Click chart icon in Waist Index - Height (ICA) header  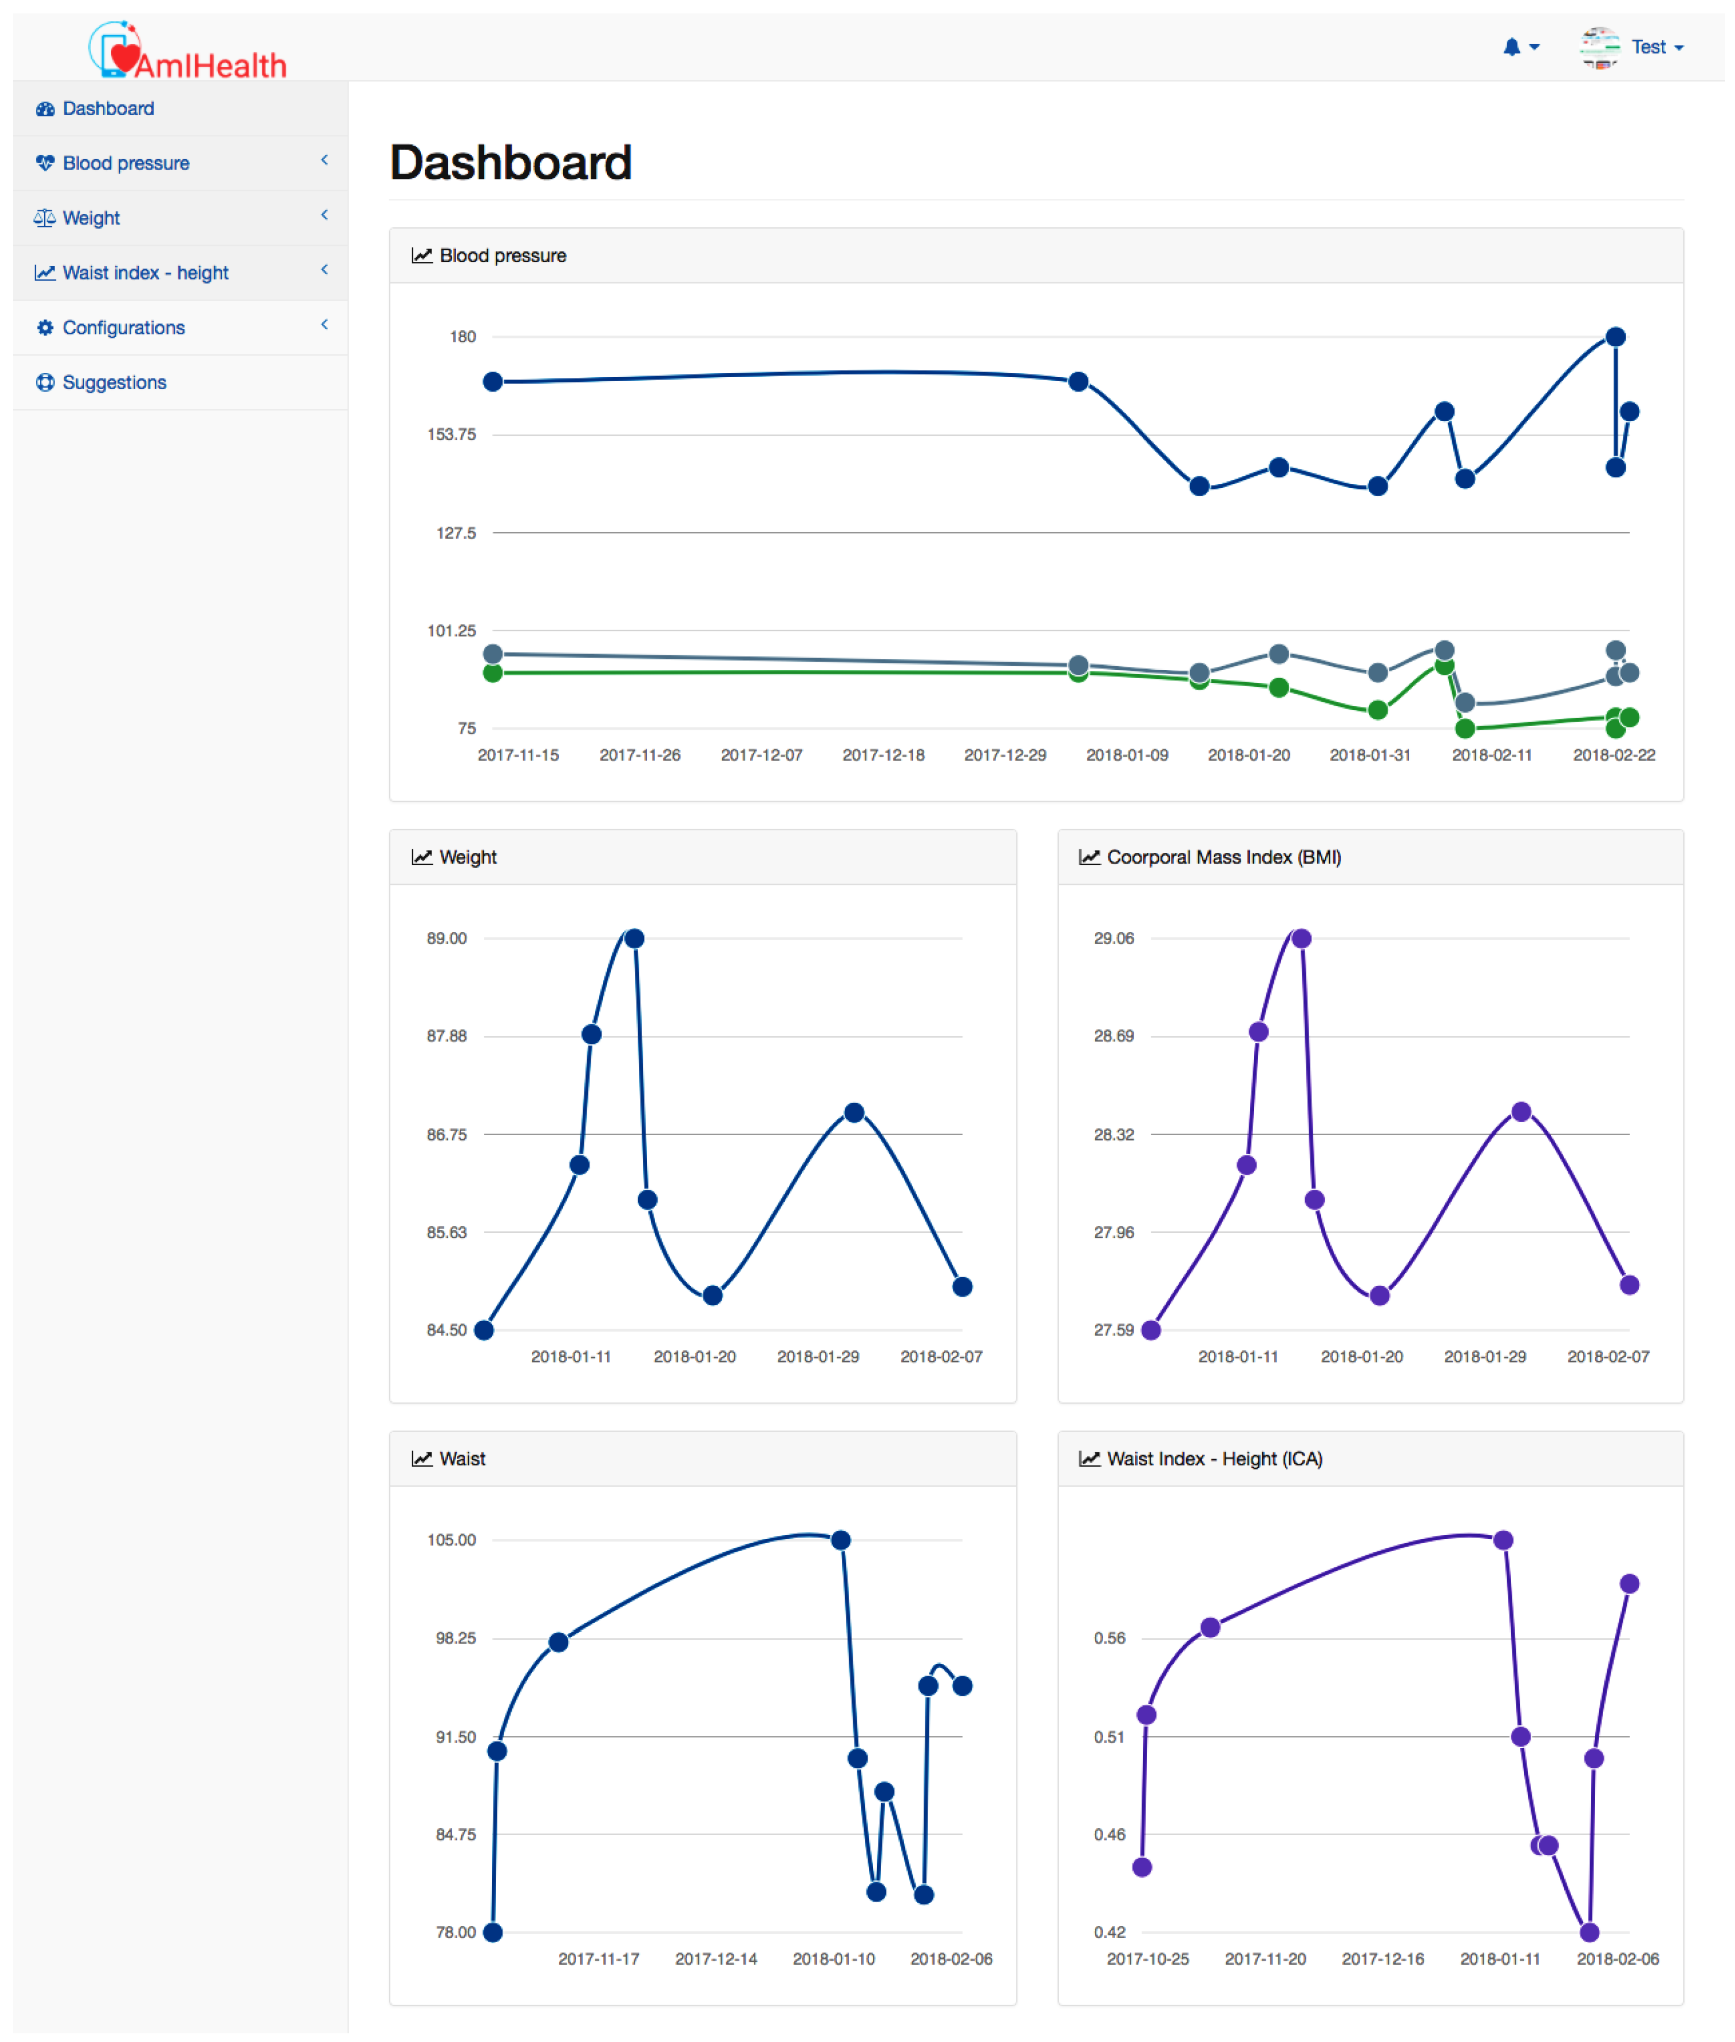coord(1090,1460)
